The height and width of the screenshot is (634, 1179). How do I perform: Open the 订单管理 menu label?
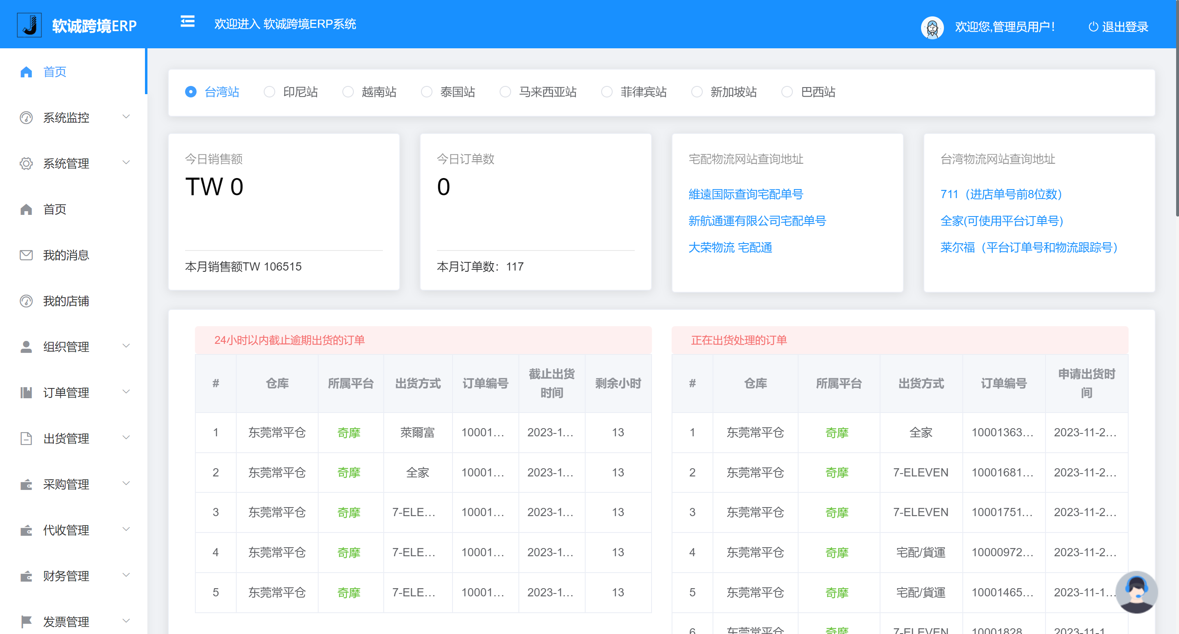pyautogui.click(x=66, y=393)
